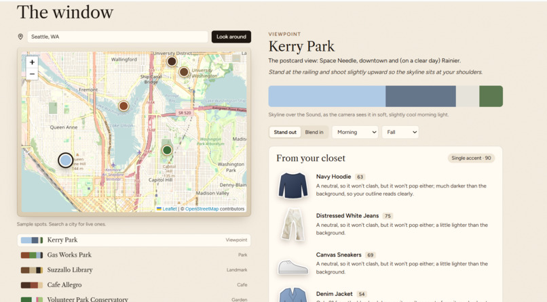Open the OpenStreetMap contributors link
This screenshot has width=547, height=302.
pyautogui.click(x=202, y=209)
